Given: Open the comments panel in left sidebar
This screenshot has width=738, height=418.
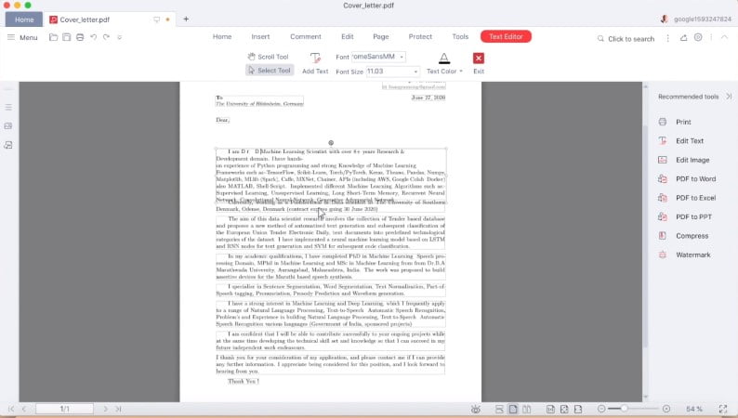Looking at the screenshot, I should click(x=8, y=145).
